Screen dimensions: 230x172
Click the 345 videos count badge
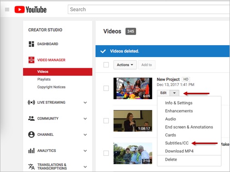tap(131, 31)
